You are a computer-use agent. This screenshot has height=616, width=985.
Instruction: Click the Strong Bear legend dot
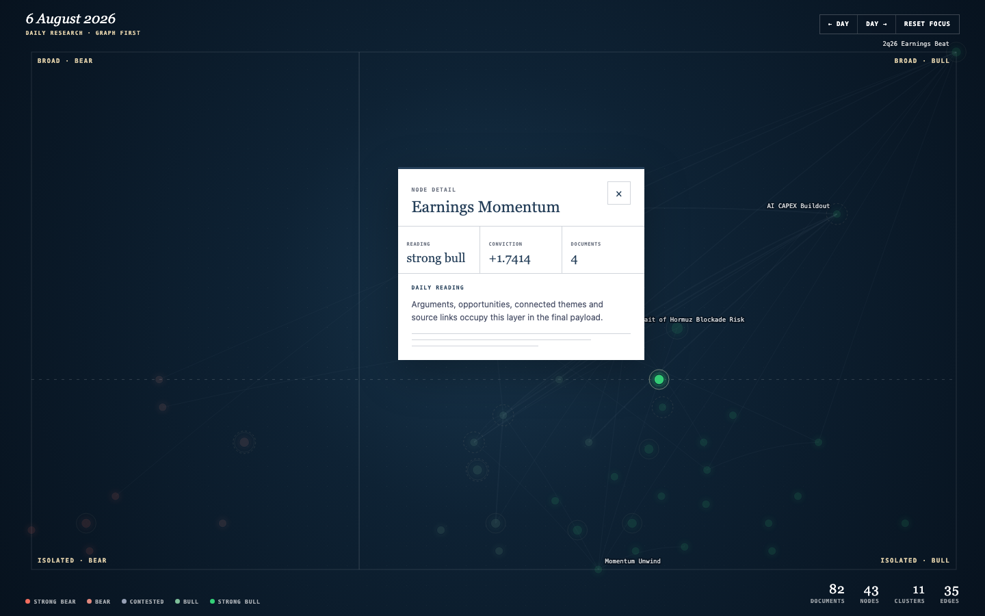click(x=28, y=602)
